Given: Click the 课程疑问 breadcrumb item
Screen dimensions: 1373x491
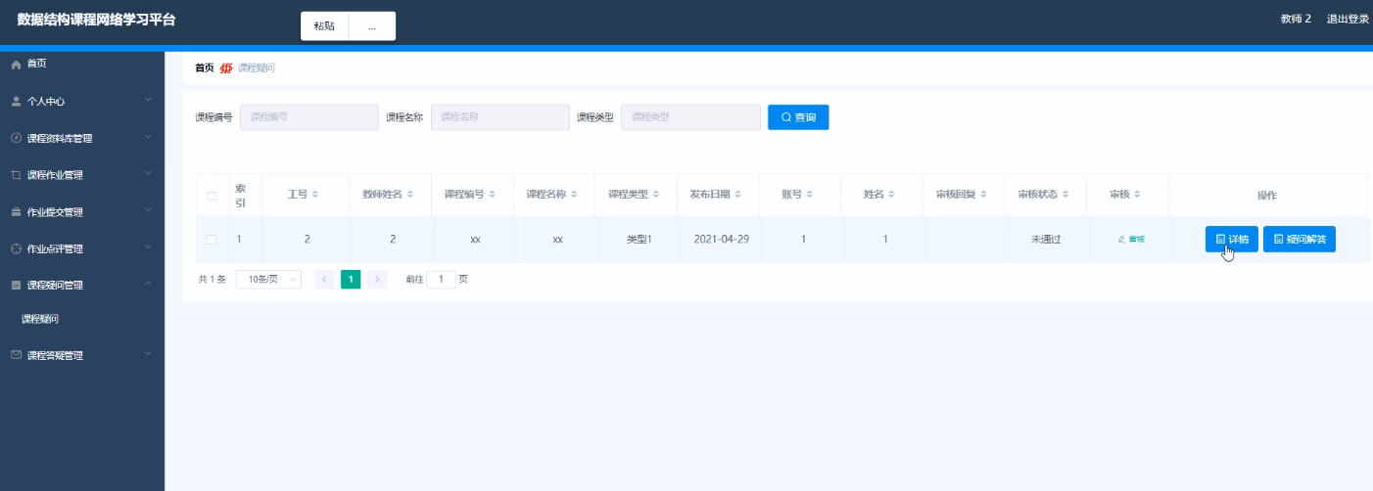Looking at the screenshot, I should tap(256, 68).
